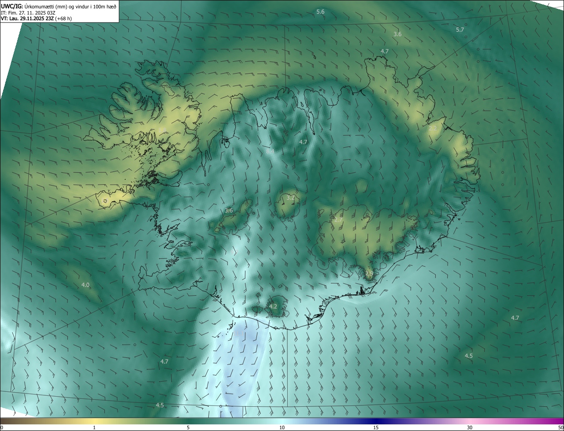The width and height of the screenshot is (564, 431).
Task: Click colour scale tick label '0'
Action: pyautogui.click(x=2, y=427)
